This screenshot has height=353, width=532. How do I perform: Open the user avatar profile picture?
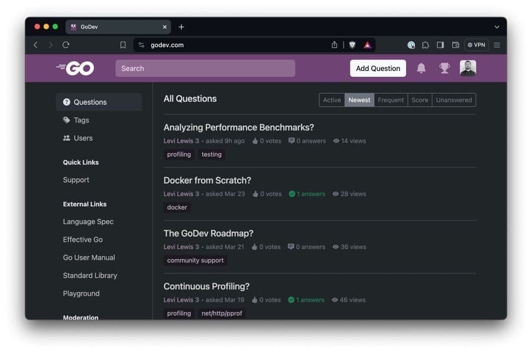[x=468, y=68]
